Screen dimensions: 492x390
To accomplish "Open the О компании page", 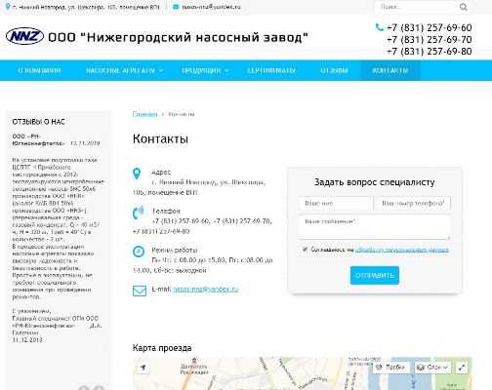I will click(x=40, y=70).
